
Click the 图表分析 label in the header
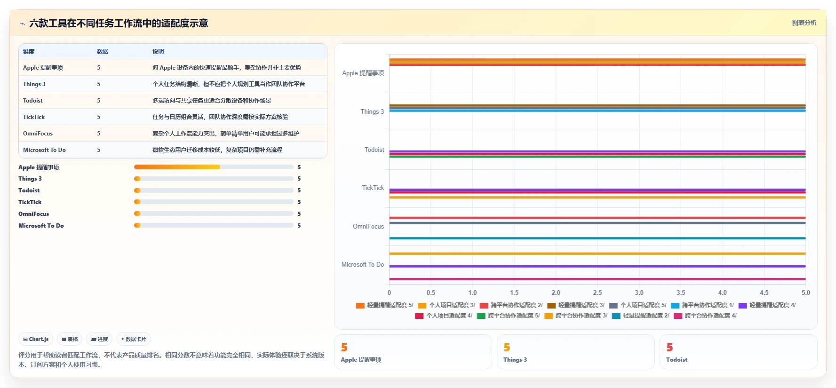(804, 23)
